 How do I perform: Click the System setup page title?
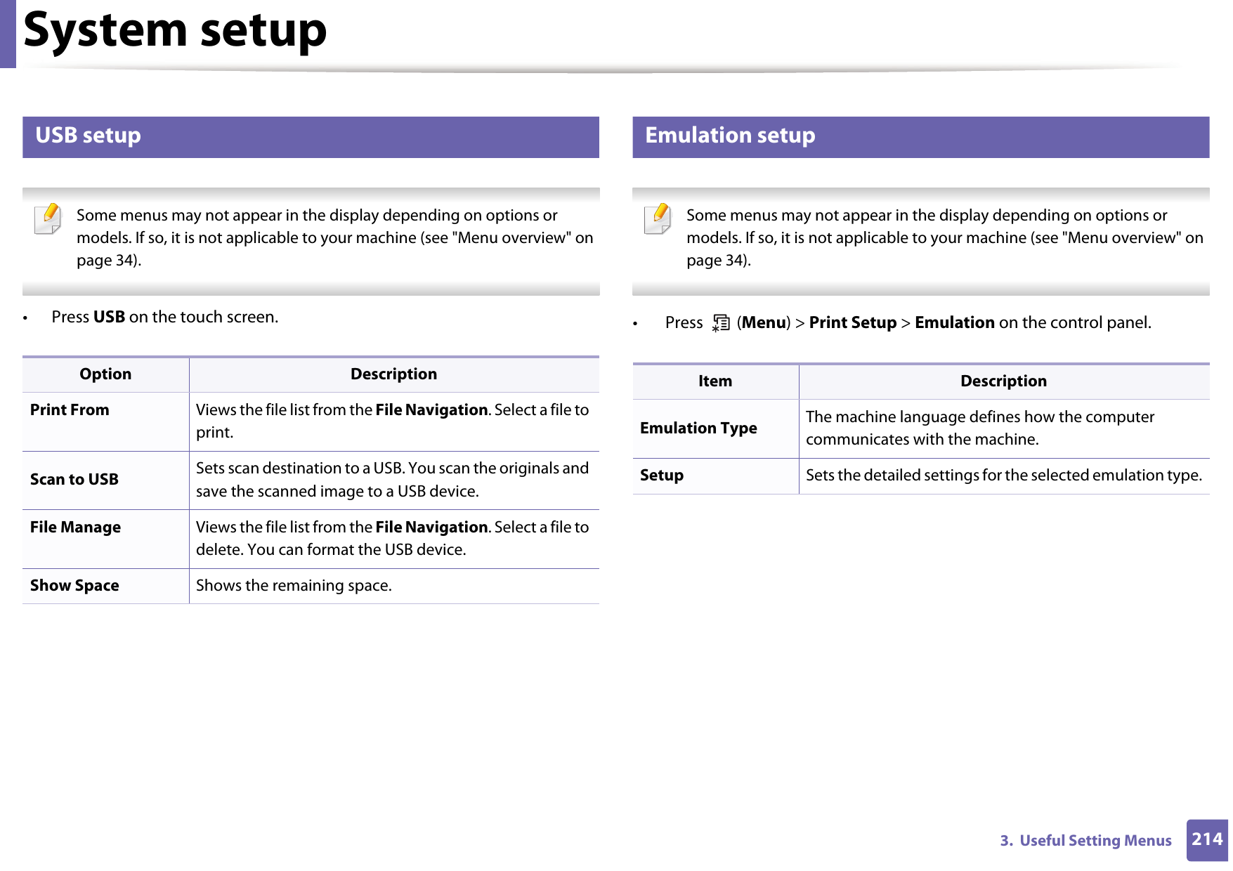[x=175, y=31]
